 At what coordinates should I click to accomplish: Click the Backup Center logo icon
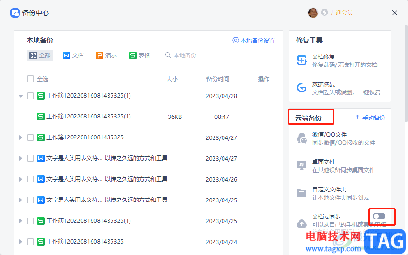pos(15,13)
